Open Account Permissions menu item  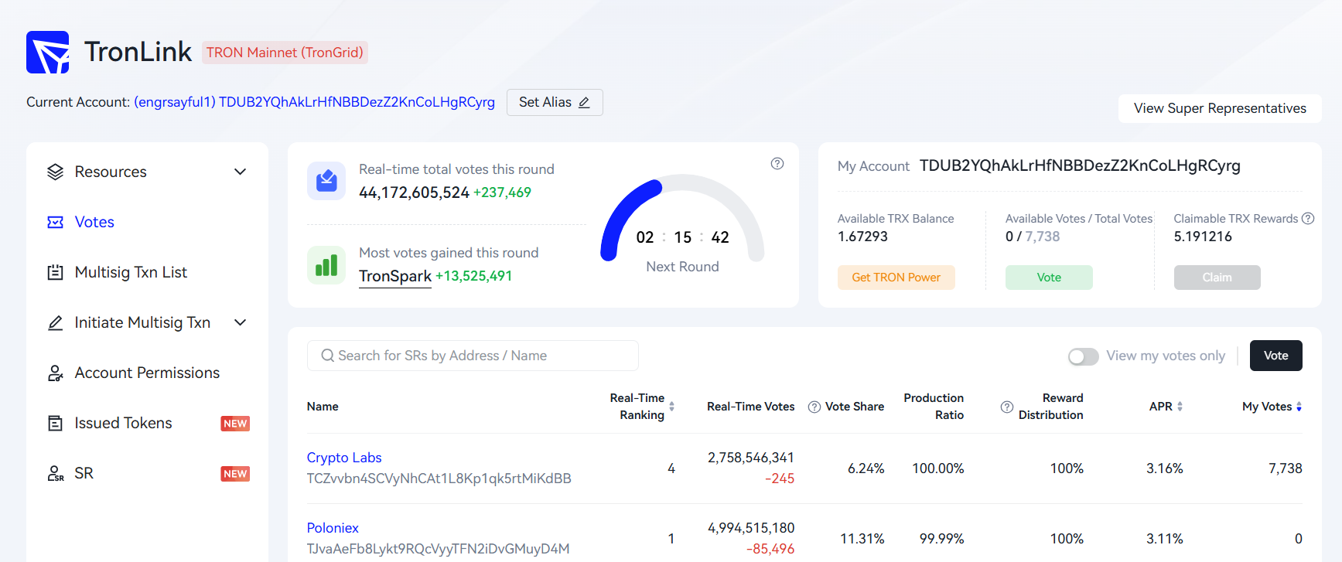pos(148,373)
